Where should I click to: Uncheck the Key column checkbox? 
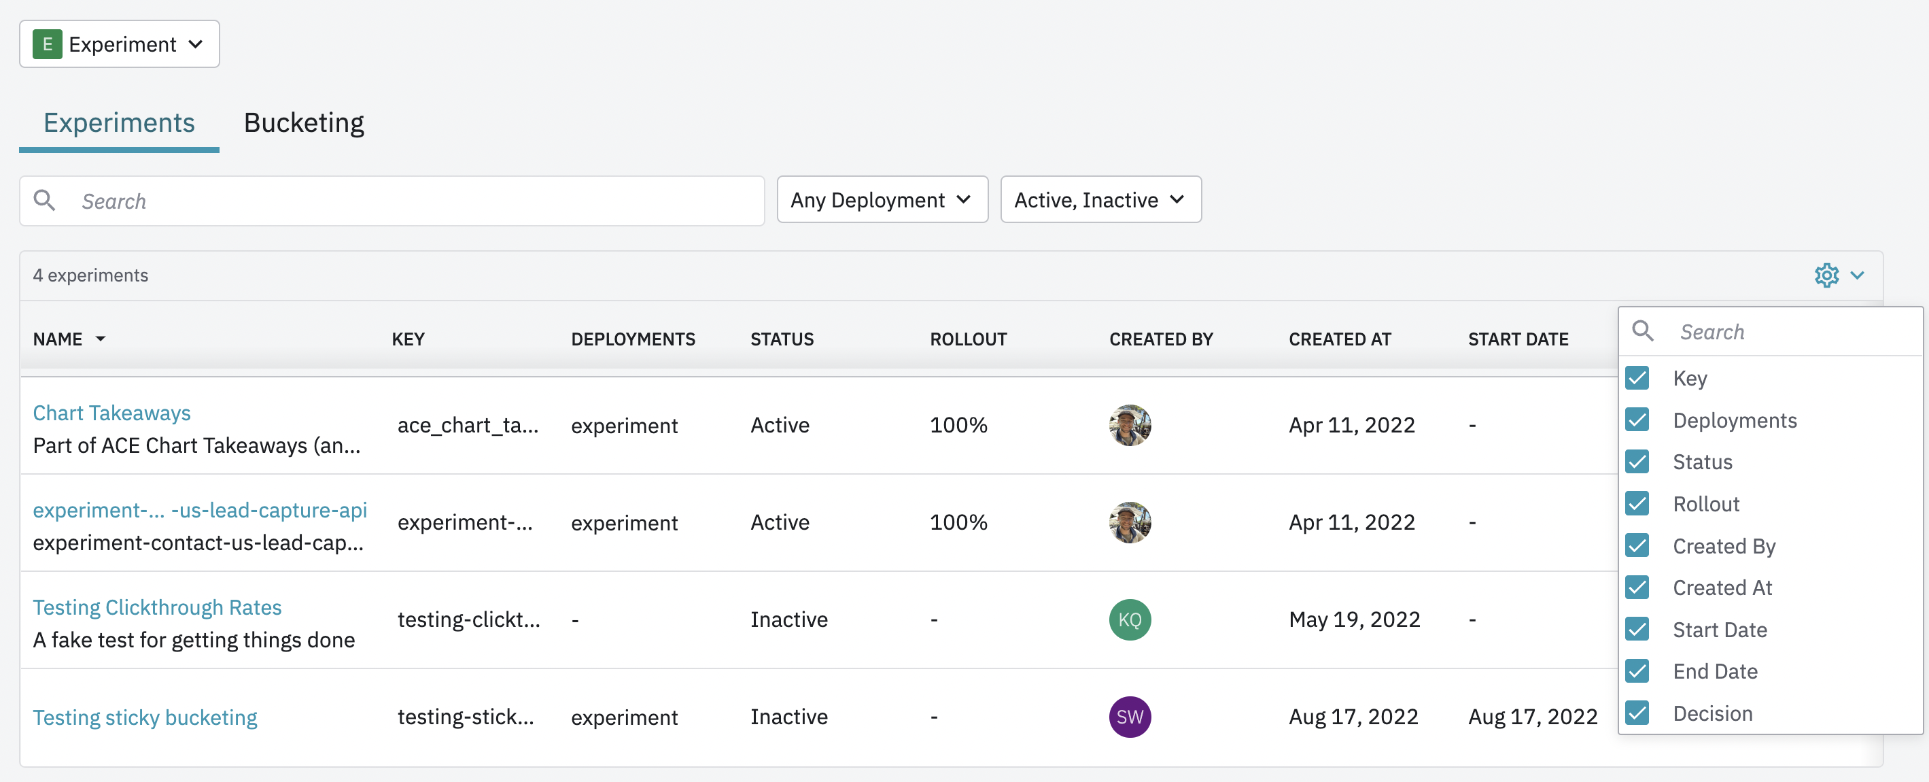(x=1637, y=378)
